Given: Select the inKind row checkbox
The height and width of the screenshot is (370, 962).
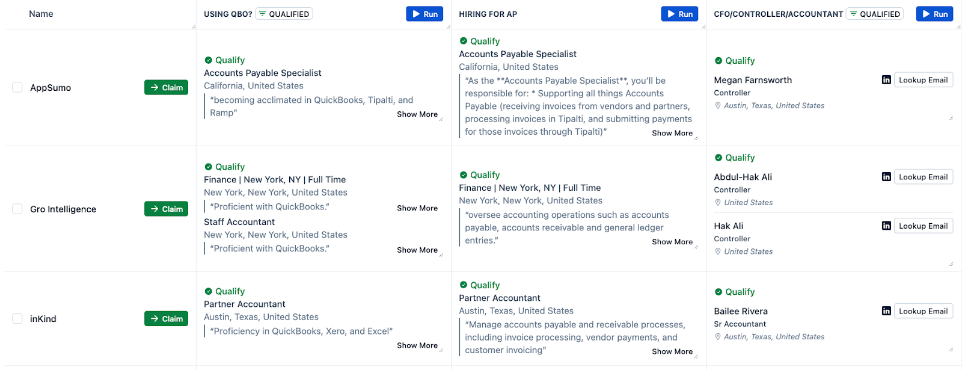Looking at the screenshot, I should tap(17, 318).
